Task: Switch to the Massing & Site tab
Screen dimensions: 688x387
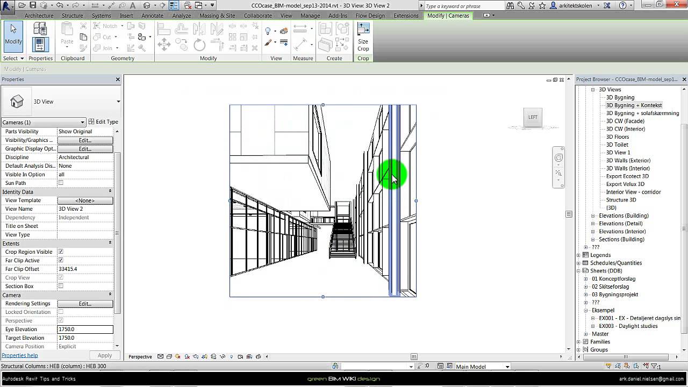Action: (217, 16)
